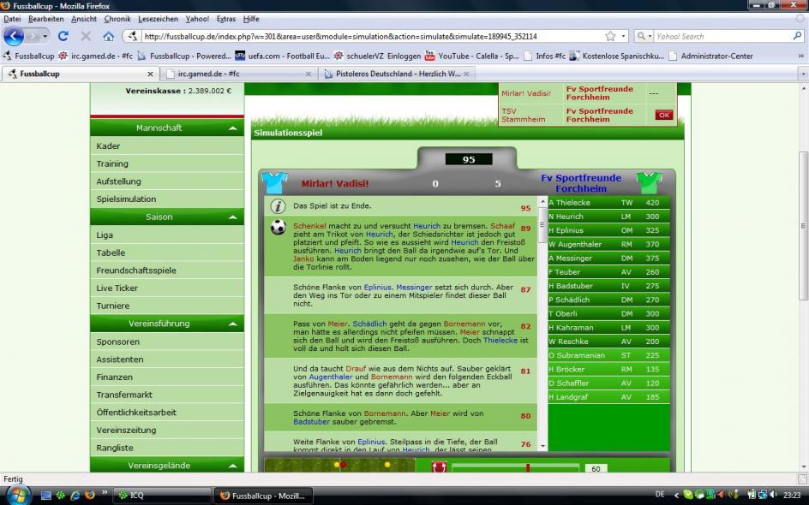Collapse the Vereinsführung sidebar section

[x=231, y=324]
